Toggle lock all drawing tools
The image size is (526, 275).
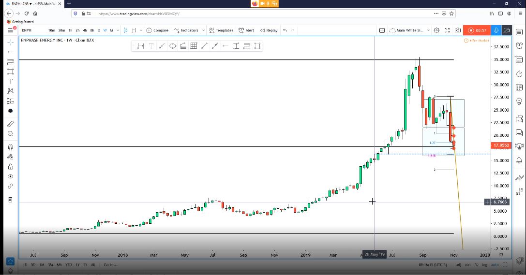(x=10, y=166)
